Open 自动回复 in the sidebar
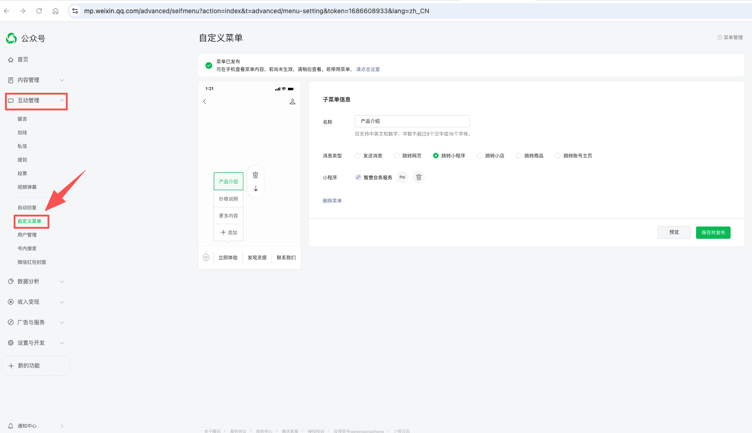752x433 pixels. 27,207
